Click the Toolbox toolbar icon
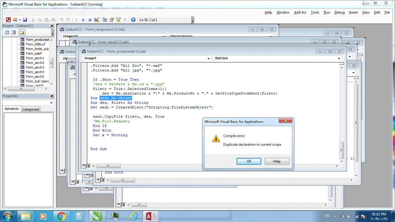 tap(125, 20)
